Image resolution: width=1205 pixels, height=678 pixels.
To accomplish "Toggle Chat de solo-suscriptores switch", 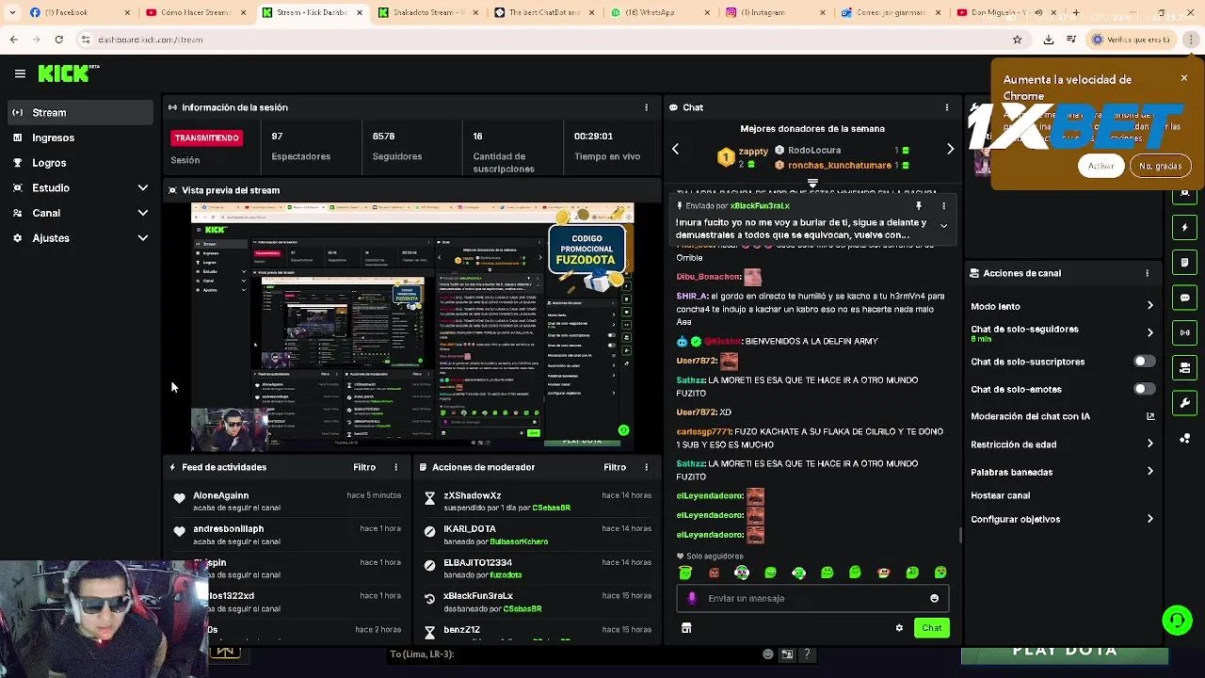I will pos(1144,362).
